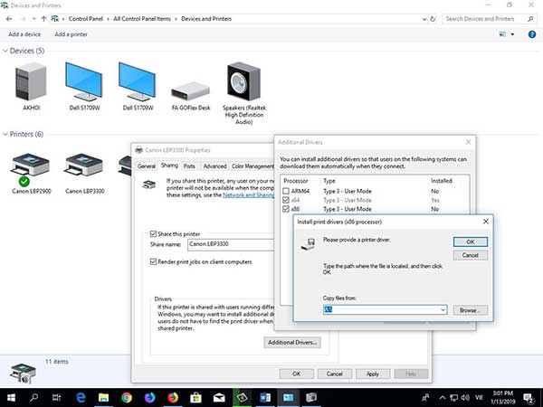543x407 pixels.
Task: Open the Windows Start menu
Action: pos(11,397)
